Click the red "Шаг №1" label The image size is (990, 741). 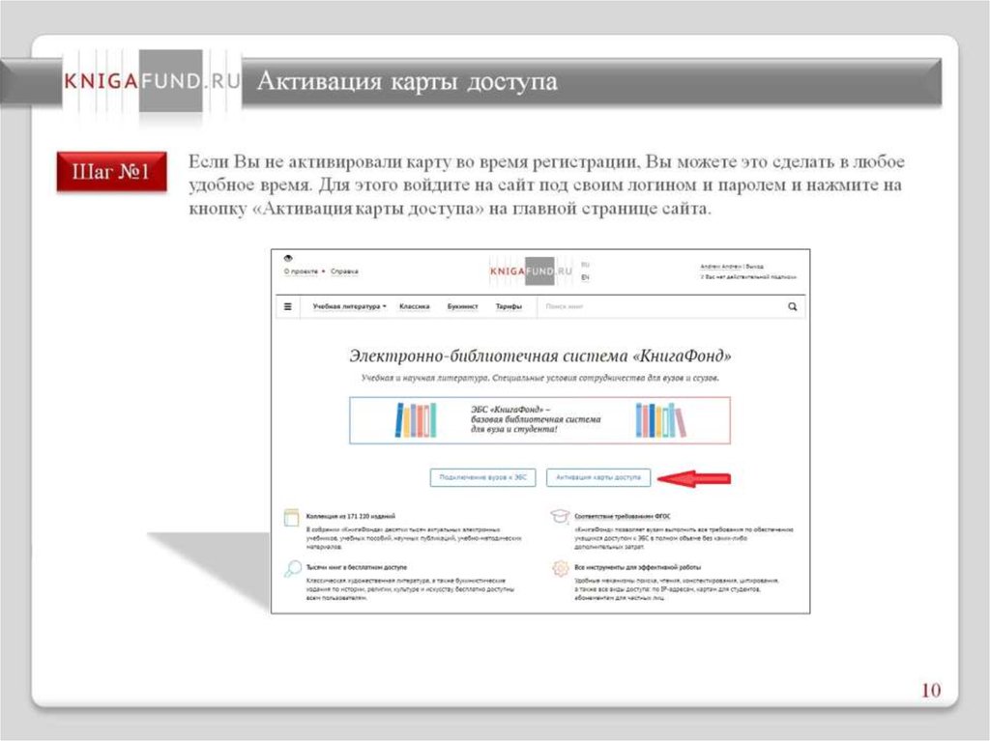click(x=112, y=172)
